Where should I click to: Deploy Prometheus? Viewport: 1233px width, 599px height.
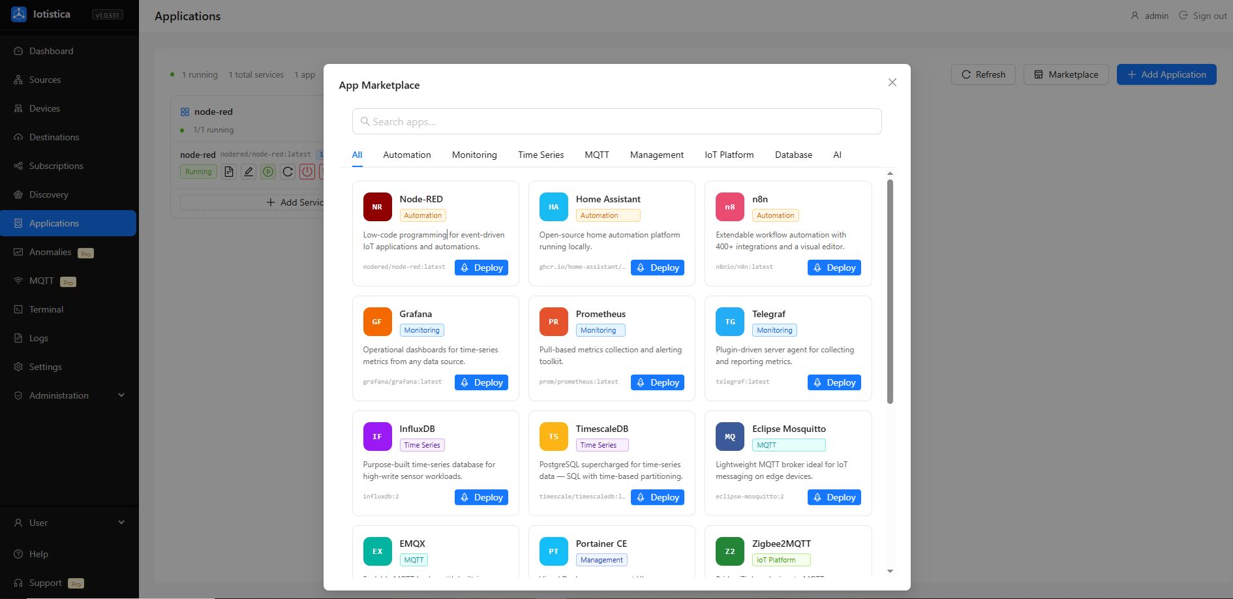[x=658, y=382]
